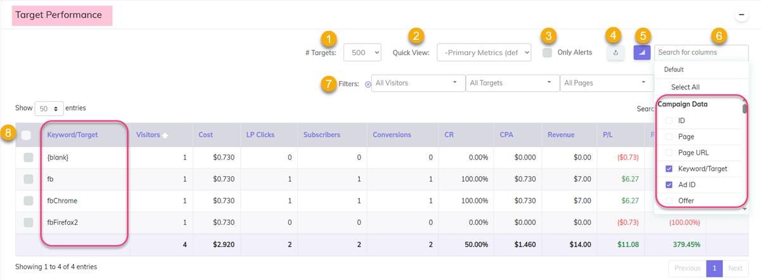This screenshot has height=280, width=761.
Task: Toggle the select-all rows header checkbox
Action: (x=27, y=135)
